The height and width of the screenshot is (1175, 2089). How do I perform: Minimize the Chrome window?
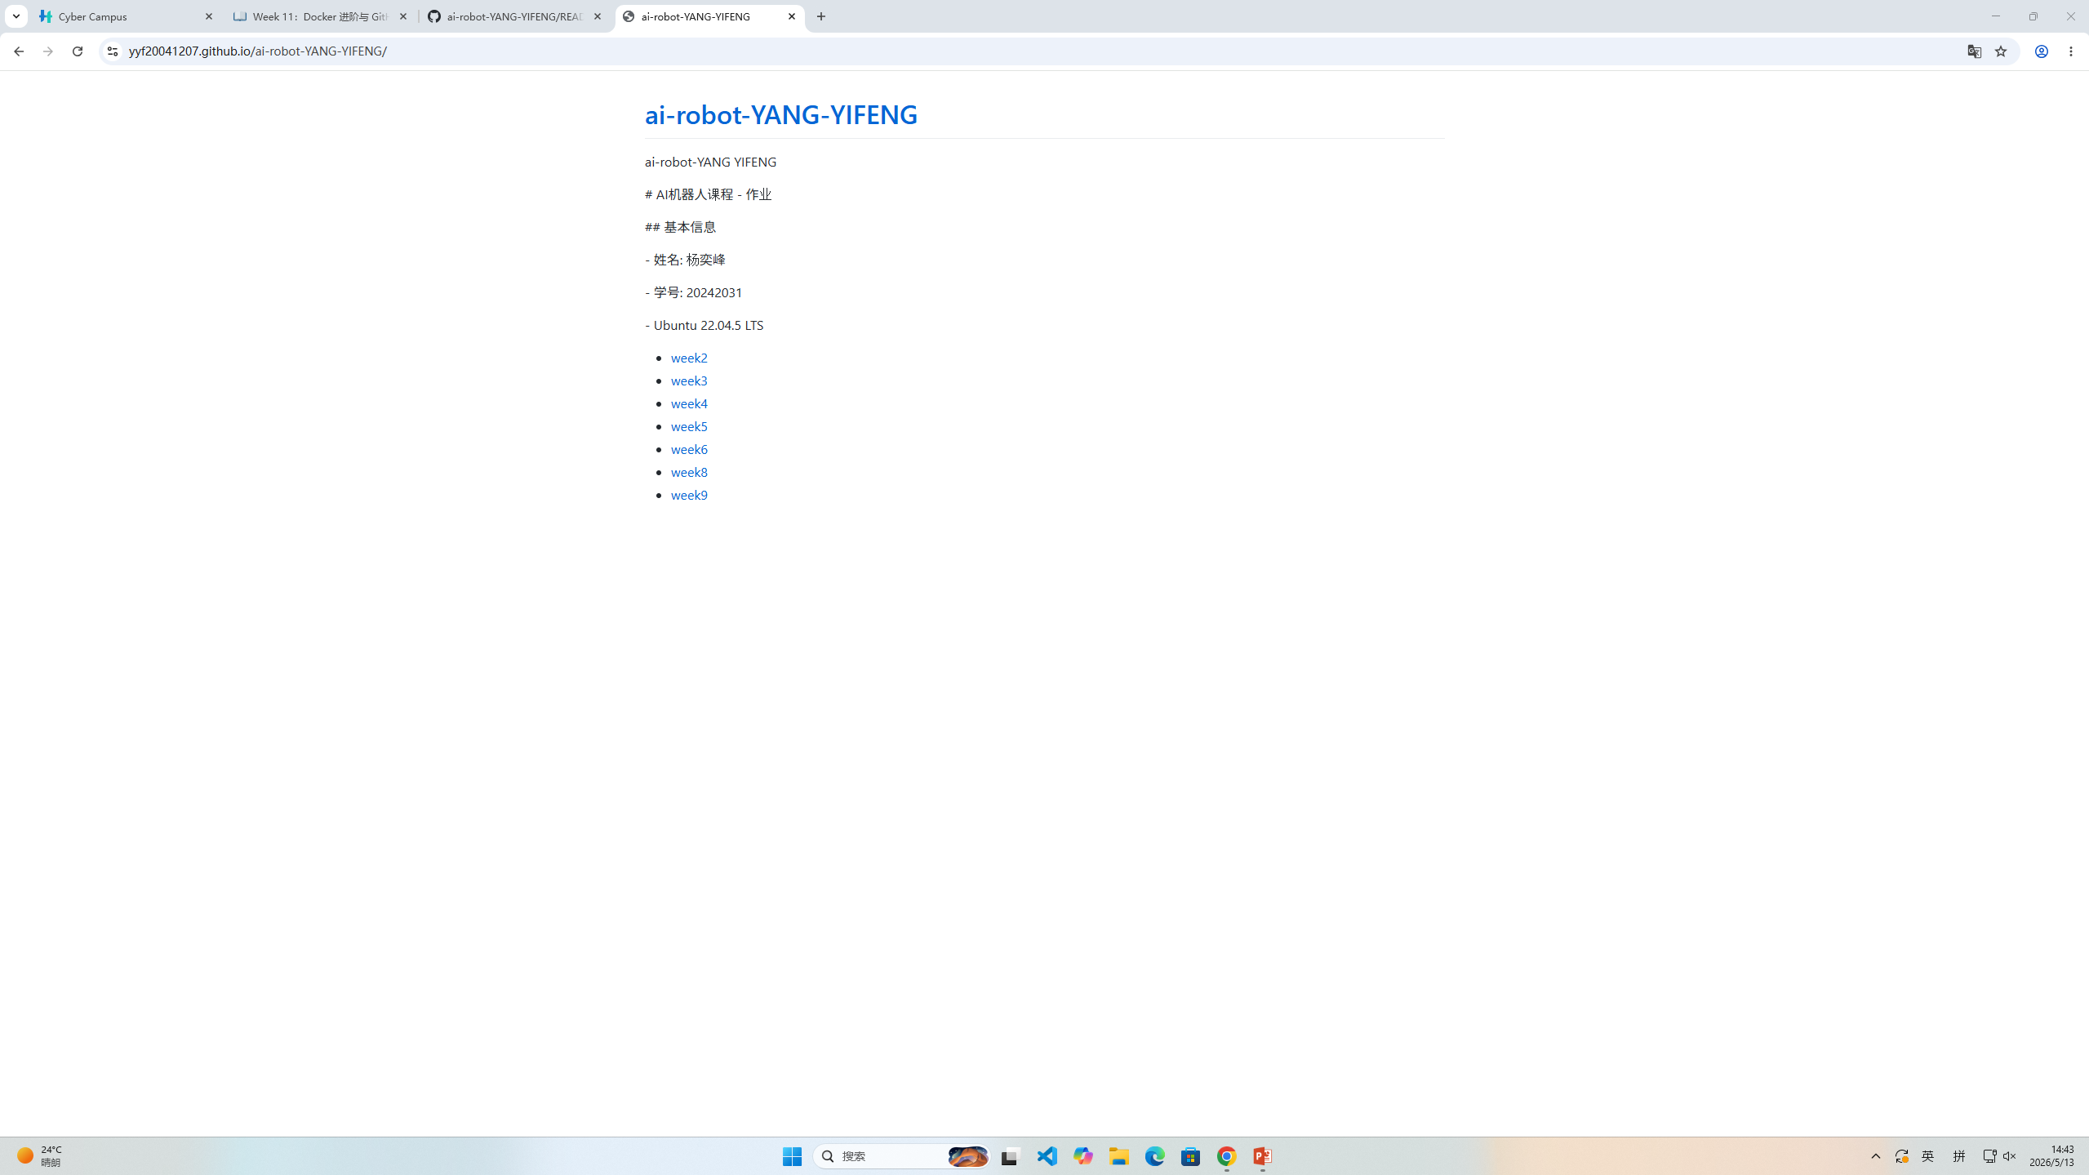click(x=1995, y=16)
